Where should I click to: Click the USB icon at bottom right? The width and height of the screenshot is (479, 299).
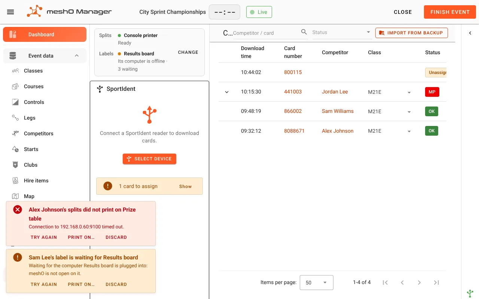click(470, 293)
